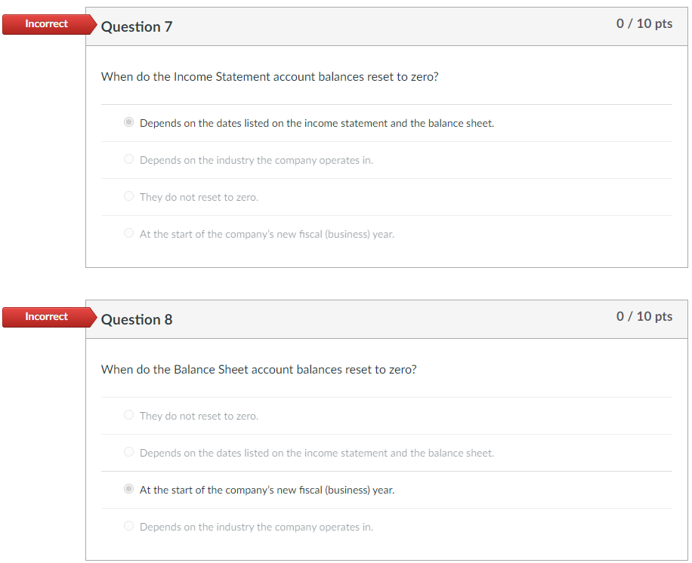The height and width of the screenshot is (563, 692).
Task: Click the 0 / 10 pts label on Question 8
Action: tap(643, 316)
